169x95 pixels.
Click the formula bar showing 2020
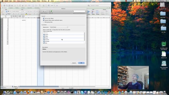[x=65, y=16]
